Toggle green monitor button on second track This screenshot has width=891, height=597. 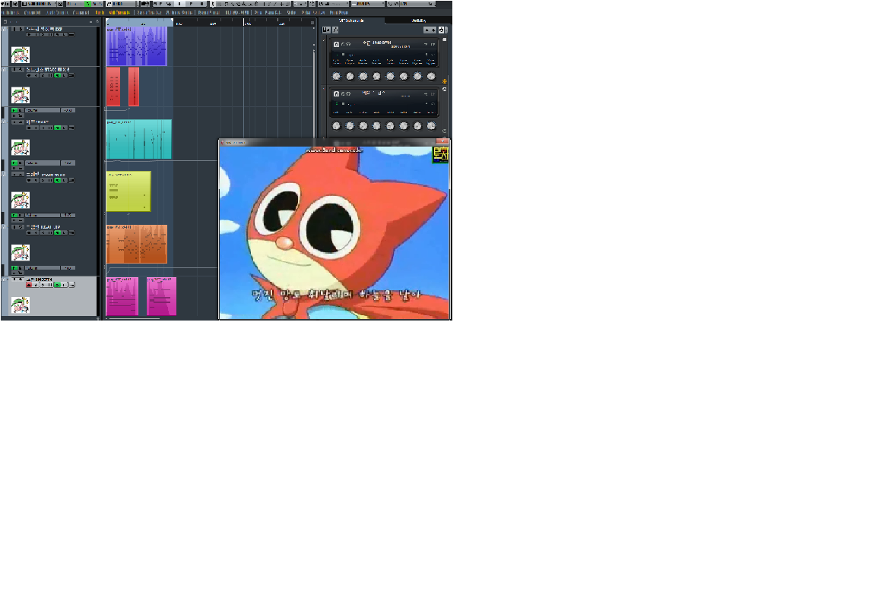click(57, 75)
